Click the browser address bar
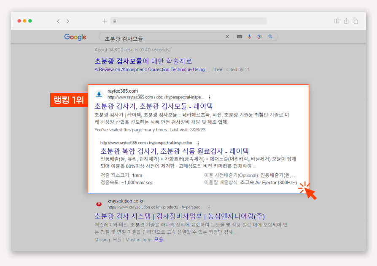This screenshot has height=266, width=377. [188, 21]
